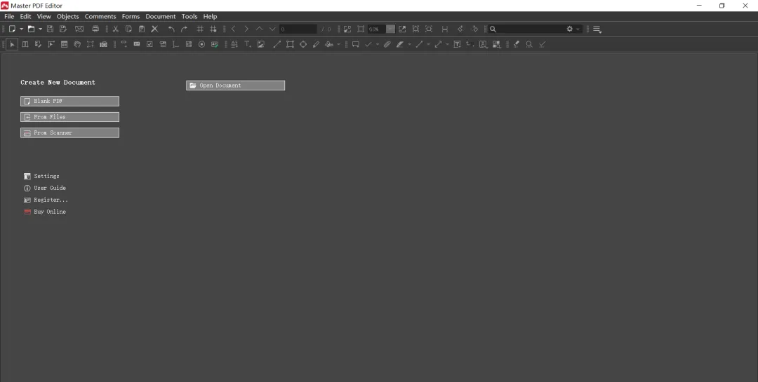Viewport: 758px width, 382px height.
Task: Click the From Scanner button
Action: tap(69, 132)
